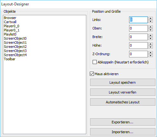157x137 pixels.
Task: Uncheck Maus aktivieren
Action: click(92, 74)
